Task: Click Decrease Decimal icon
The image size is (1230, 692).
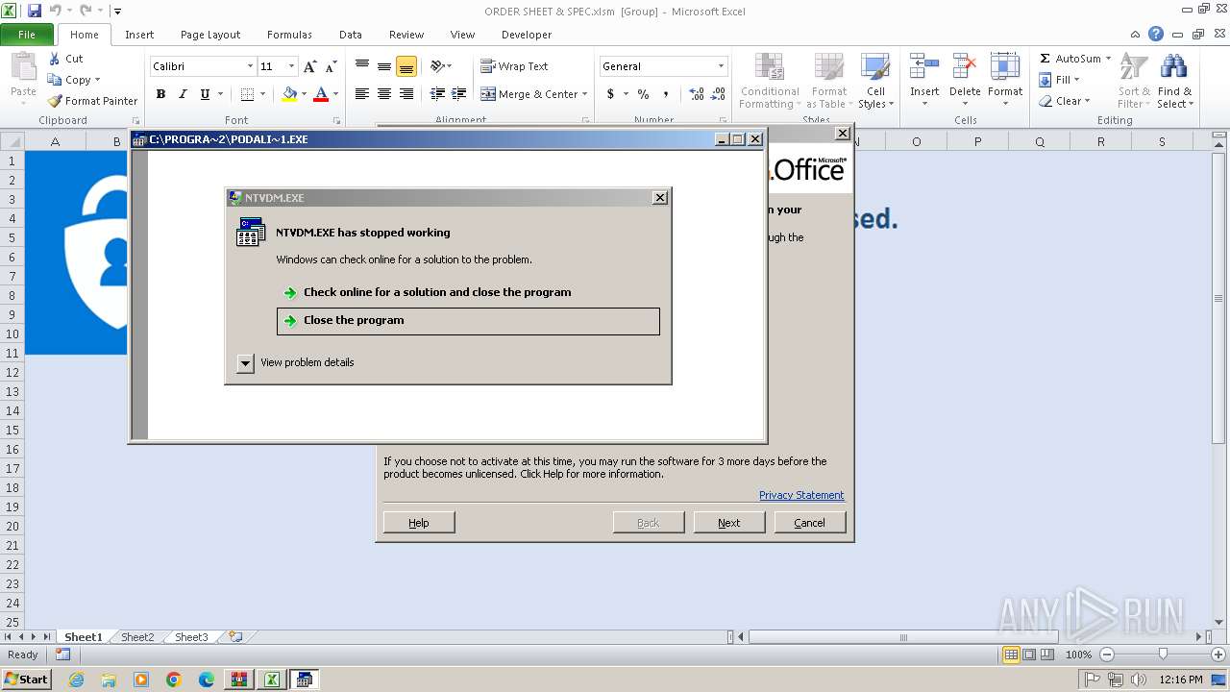Action: [719, 94]
